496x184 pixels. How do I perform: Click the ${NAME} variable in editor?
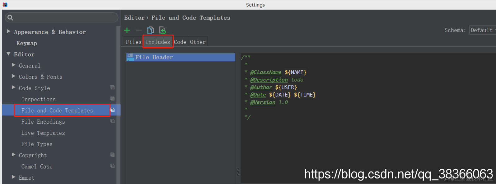[x=296, y=72]
